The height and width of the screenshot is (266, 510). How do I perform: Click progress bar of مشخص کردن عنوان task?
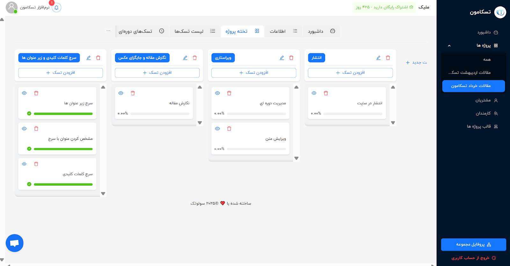[x=63, y=149]
